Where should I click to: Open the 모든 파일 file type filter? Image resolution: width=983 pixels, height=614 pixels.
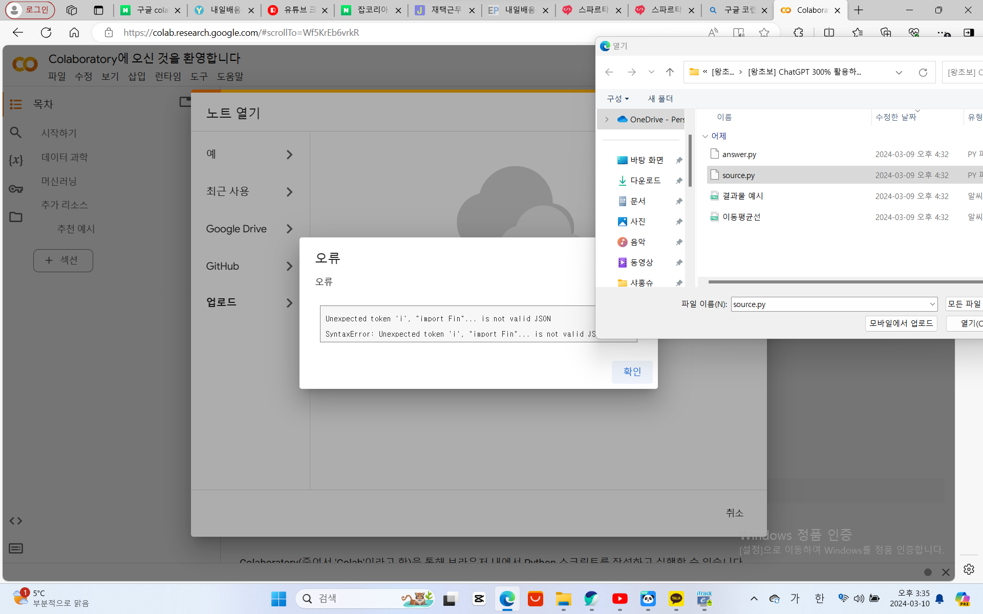coord(964,304)
